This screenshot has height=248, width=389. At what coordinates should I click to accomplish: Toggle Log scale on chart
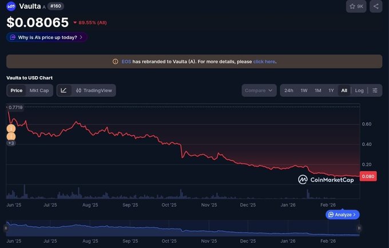pos(359,90)
